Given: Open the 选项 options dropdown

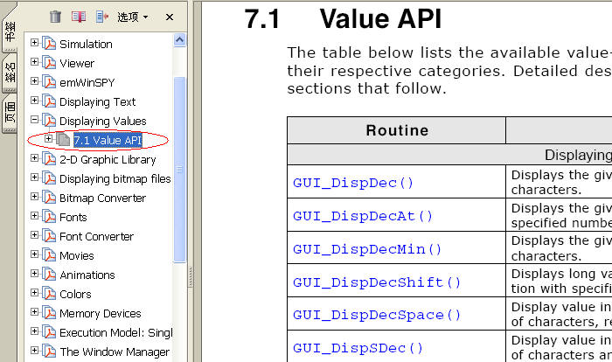Looking at the screenshot, I should (x=133, y=17).
